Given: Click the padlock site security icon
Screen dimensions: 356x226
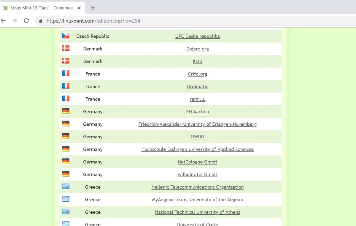Looking at the screenshot, I should [41, 21].
